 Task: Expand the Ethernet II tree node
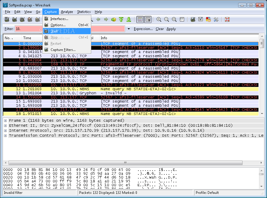click(x=5, y=126)
